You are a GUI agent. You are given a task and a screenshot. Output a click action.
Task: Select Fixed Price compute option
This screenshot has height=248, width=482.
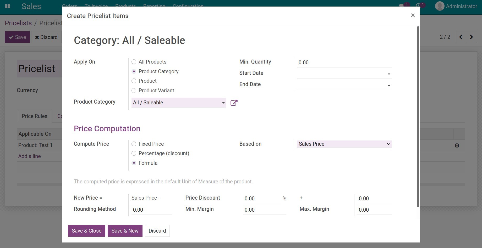pos(134,144)
